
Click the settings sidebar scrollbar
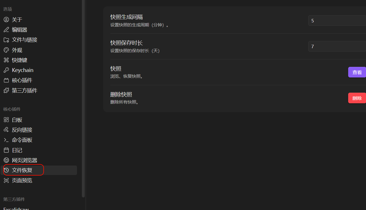pyautogui.click(x=83, y=98)
